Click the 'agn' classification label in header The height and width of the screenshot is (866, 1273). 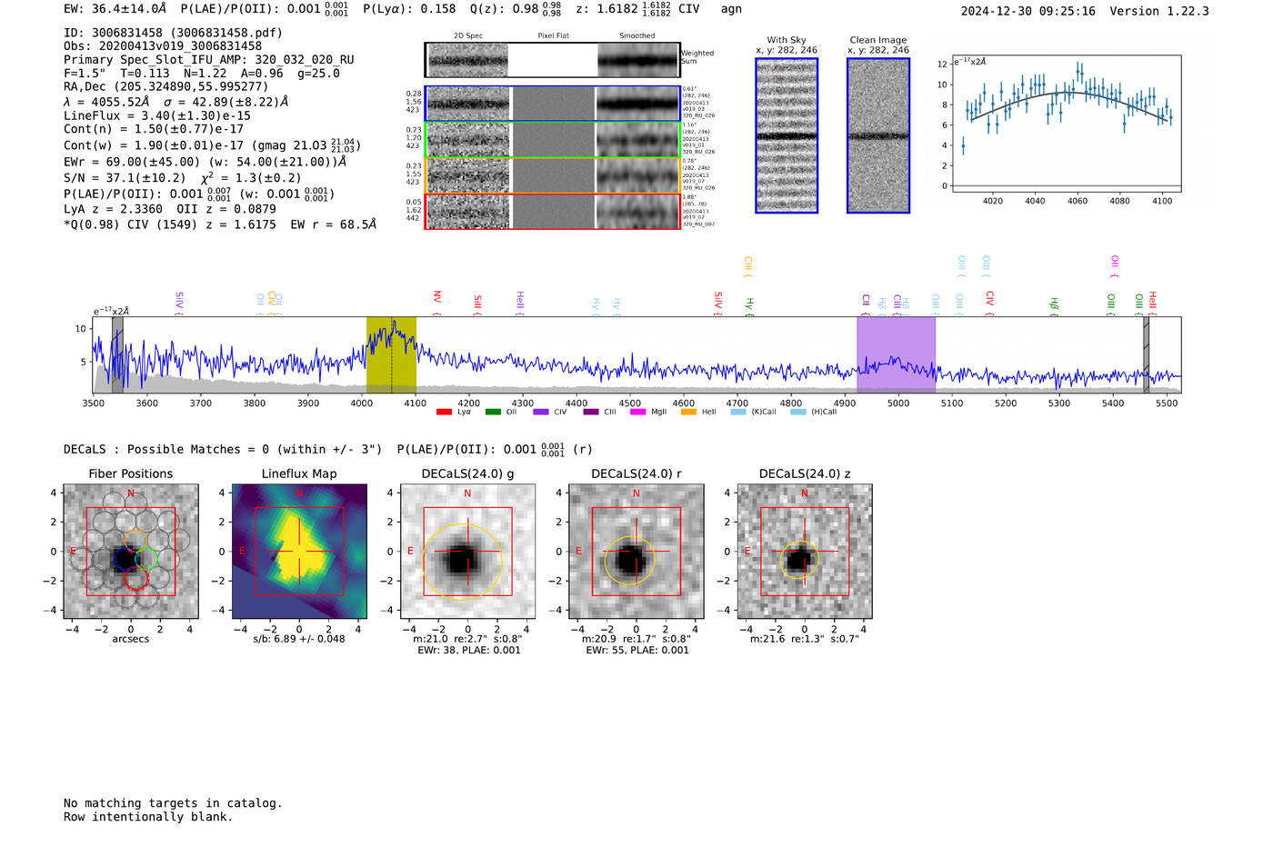coord(731,9)
